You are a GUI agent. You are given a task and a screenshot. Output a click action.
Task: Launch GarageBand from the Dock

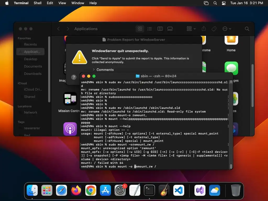(164, 190)
